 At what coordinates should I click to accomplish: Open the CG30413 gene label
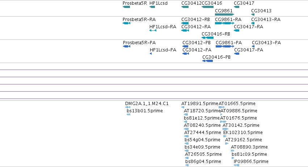click(261, 11)
